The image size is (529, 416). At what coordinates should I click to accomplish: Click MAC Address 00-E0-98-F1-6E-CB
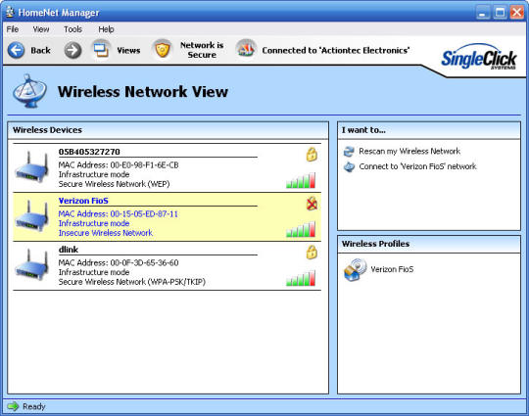119,164
